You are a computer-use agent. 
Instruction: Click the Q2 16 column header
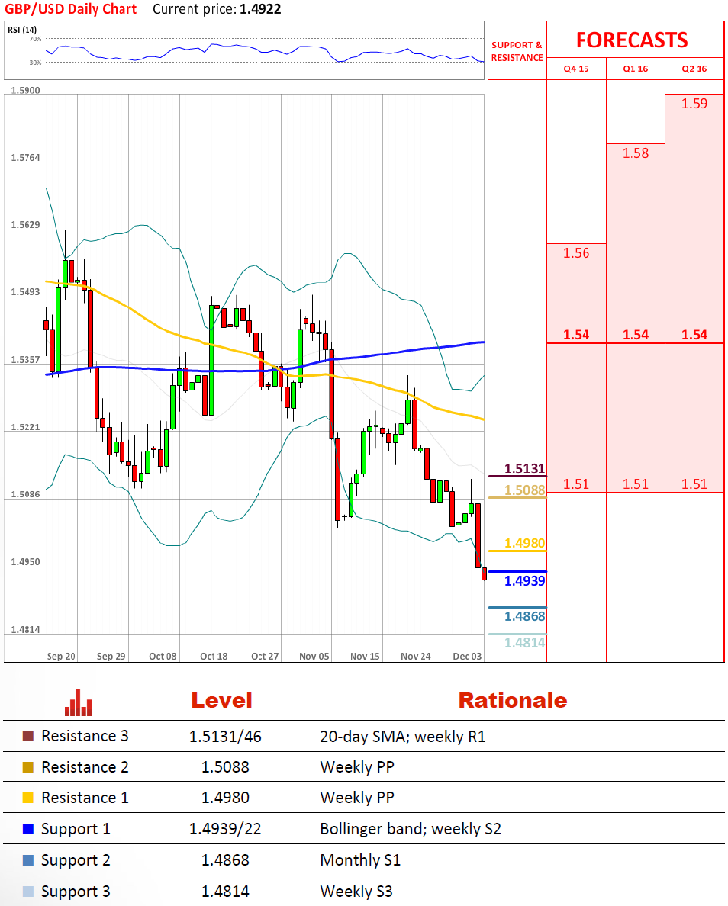(x=694, y=69)
